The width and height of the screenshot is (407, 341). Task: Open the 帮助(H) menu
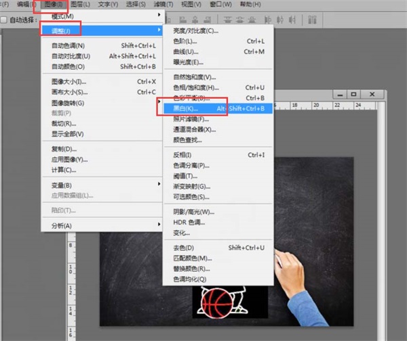click(x=250, y=4)
